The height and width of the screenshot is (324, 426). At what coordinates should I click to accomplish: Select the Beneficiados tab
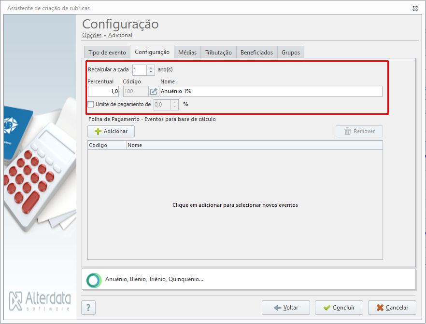(257, 53)
